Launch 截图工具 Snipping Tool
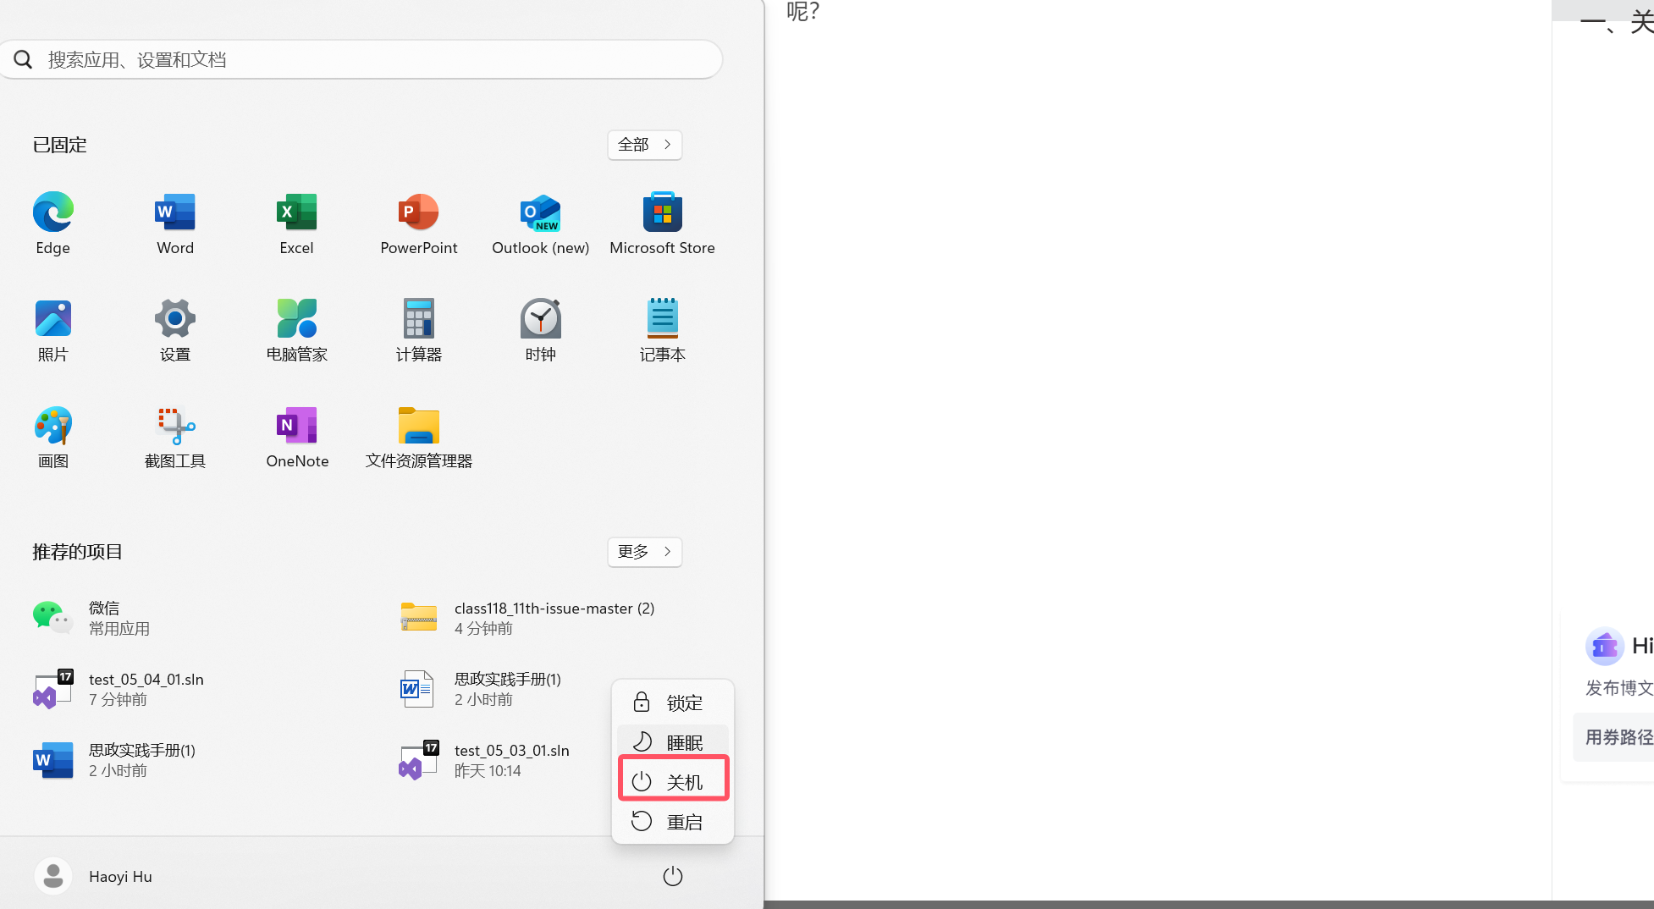The height and width of the screenshot is (909, 1654). click(175, 437)
